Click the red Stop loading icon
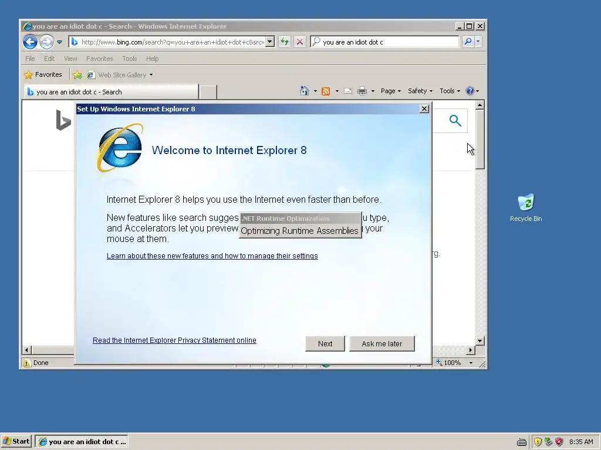The height and width of the screenshot is (450, 601). coord(300,42)
